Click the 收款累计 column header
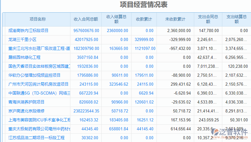The width and height of the screenshot is (251, 142). [144, 19]
